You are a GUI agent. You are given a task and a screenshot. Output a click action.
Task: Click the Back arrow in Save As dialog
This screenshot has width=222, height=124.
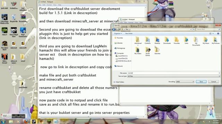pos(114,29)
